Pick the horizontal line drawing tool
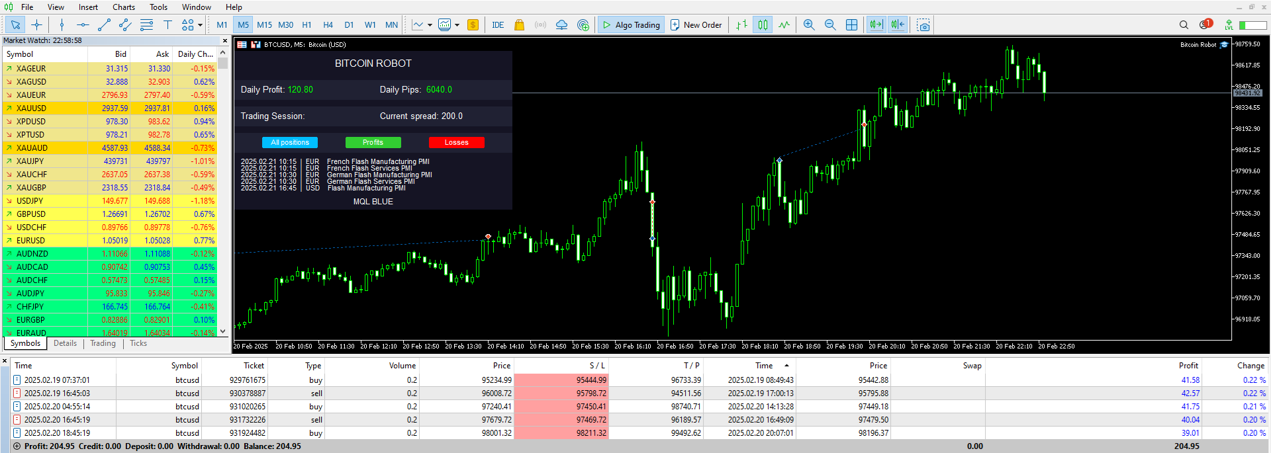 [x=83, y=25]
